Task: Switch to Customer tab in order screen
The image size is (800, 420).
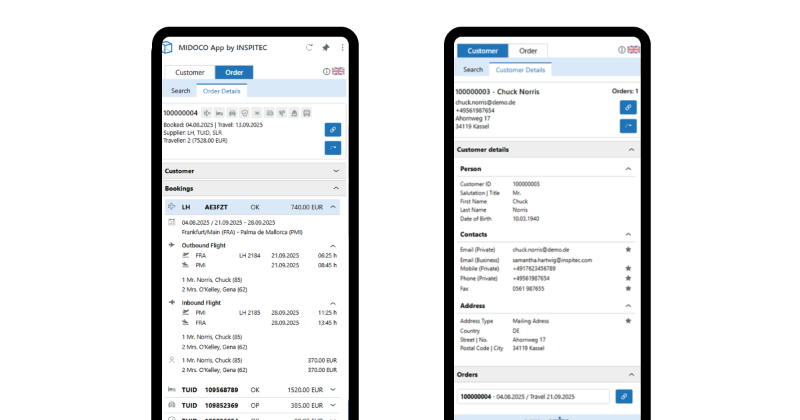Action: [x=190, y=73]
